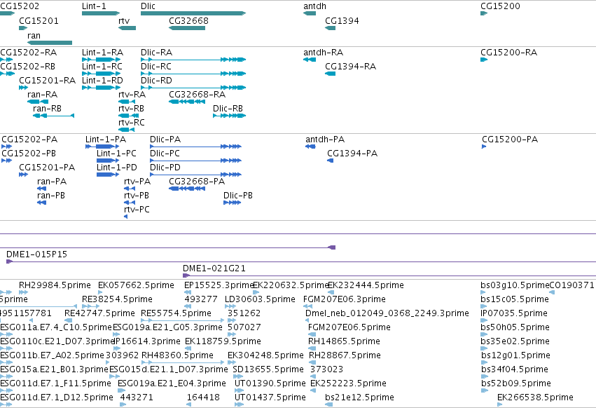Click the CG1394 gene feature

(330, 28)
